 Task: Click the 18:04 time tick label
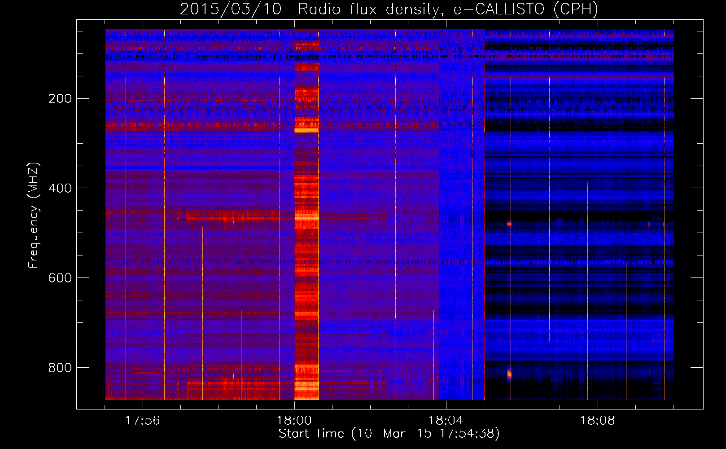[446, 421]
